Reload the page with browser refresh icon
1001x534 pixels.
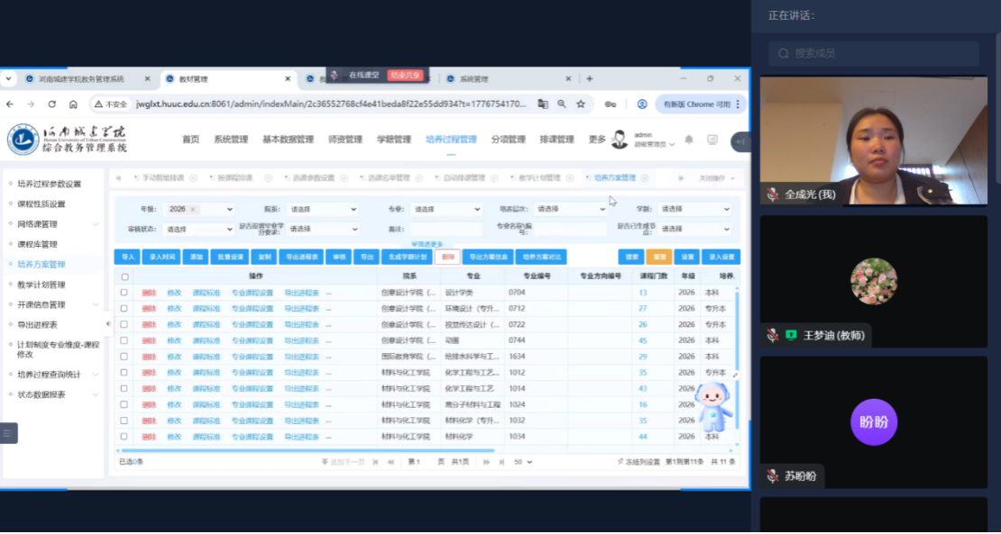tap(51, 104)
